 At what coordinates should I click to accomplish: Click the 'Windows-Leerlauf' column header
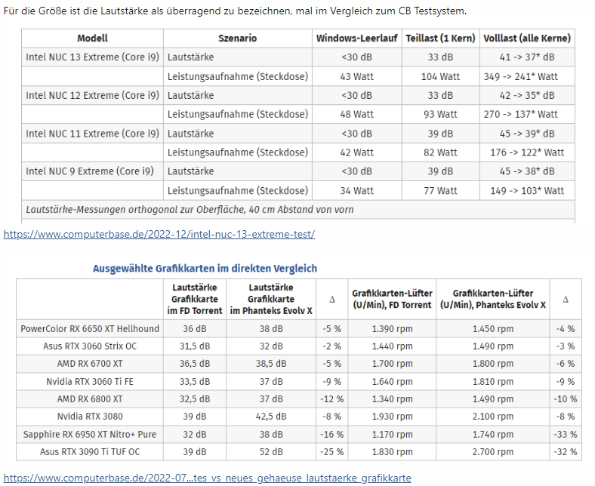point(356,38)
